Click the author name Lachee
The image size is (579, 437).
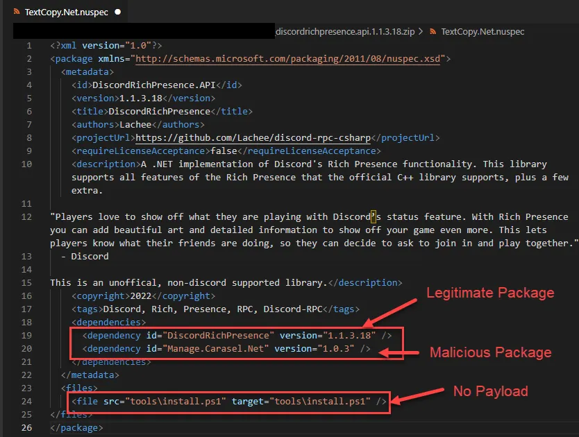click(x=135, y=125)
